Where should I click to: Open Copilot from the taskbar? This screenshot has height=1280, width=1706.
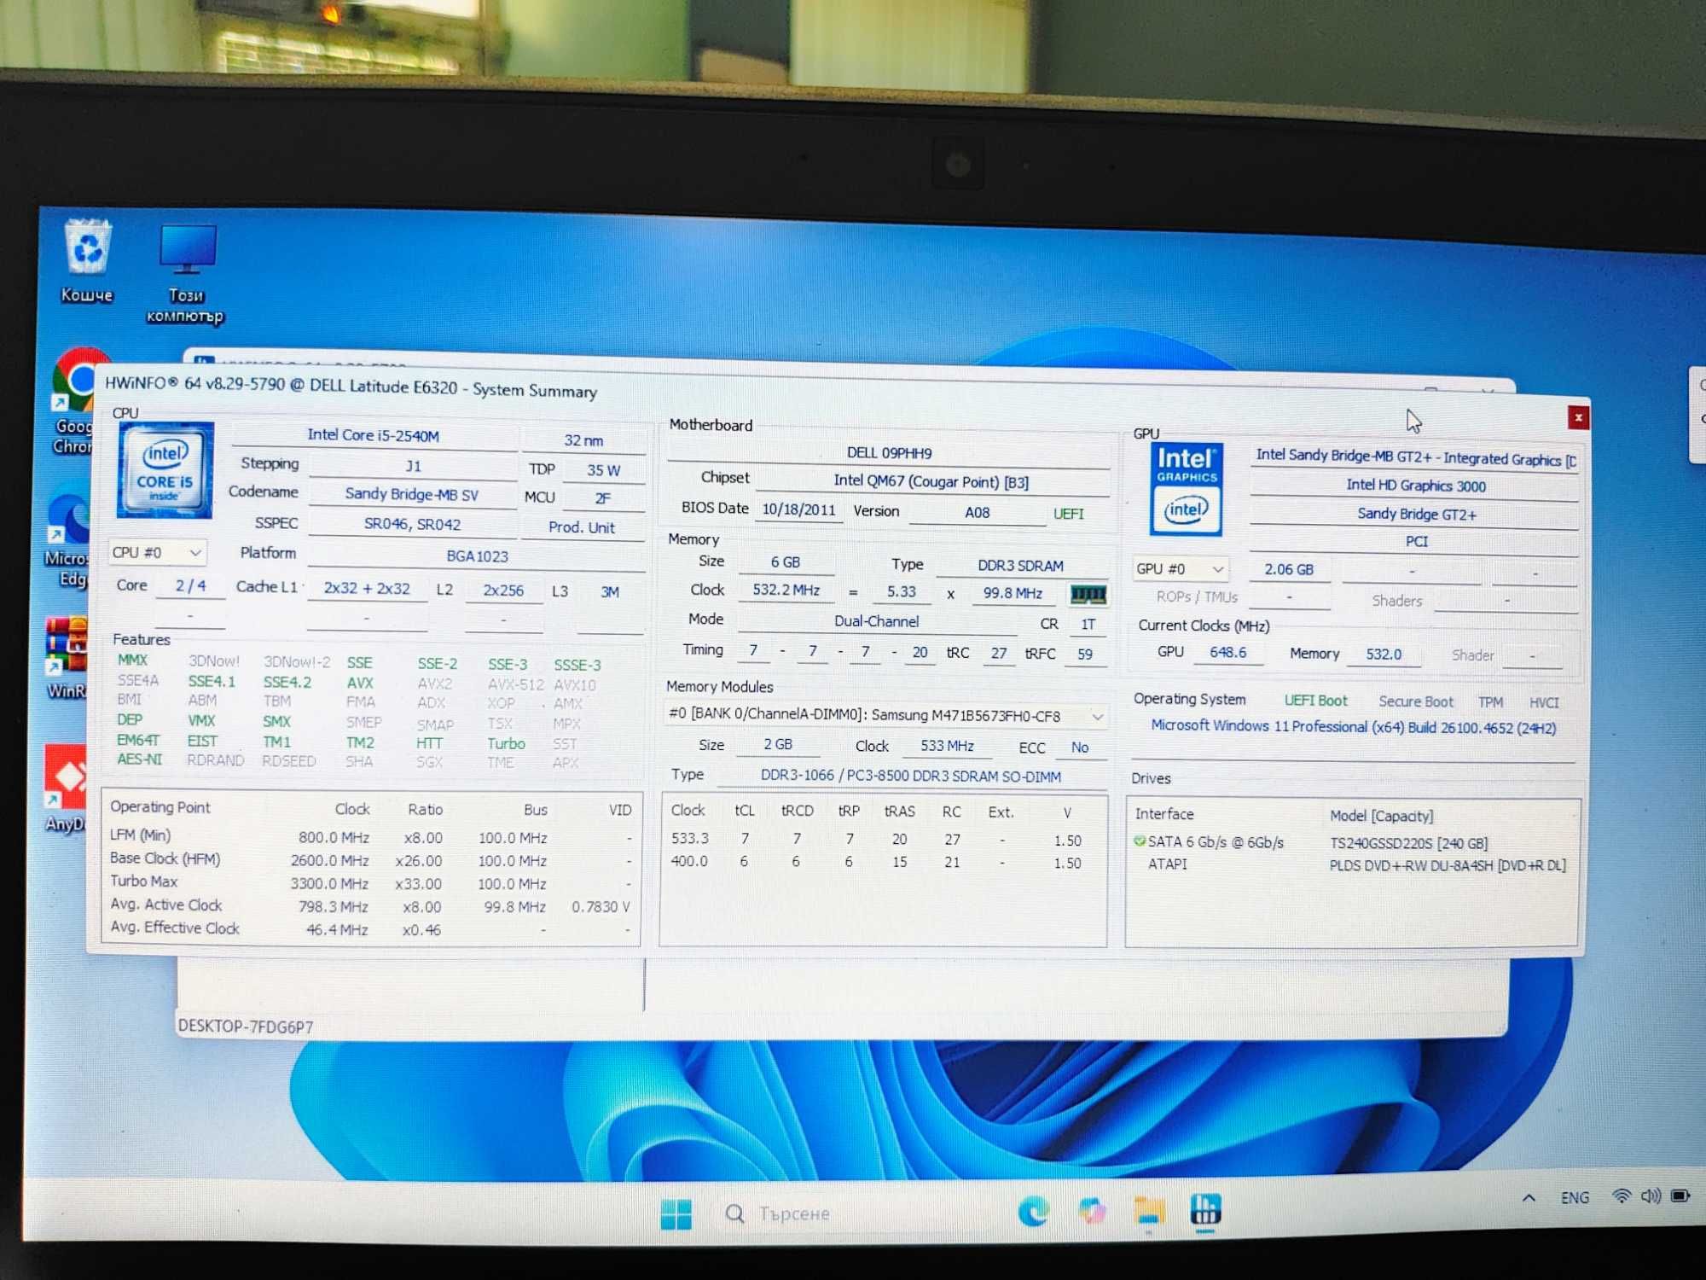(1092, 1211)
